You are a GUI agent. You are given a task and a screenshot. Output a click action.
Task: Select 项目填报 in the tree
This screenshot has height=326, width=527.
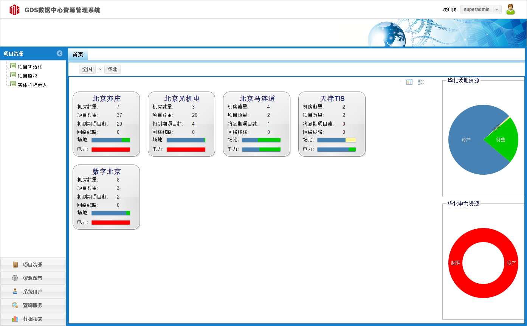click(27, 76)
